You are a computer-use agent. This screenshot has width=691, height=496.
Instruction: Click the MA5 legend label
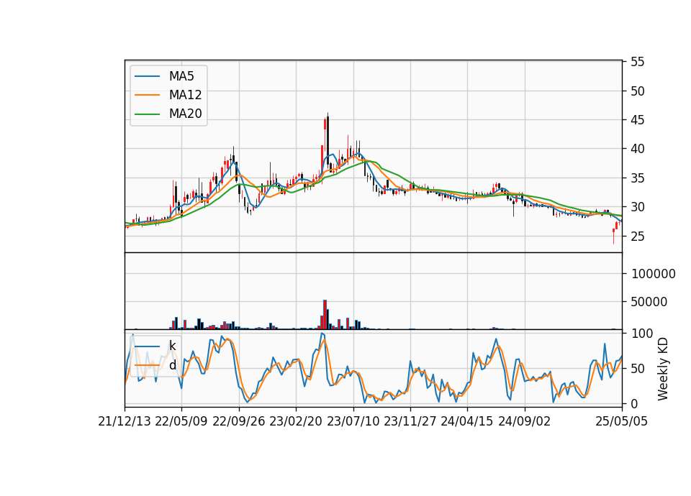pyautogui.click(x=181, y=76)
